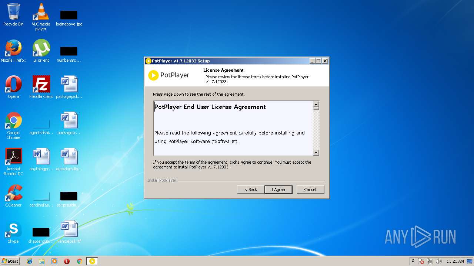Minimize the PotPlayer Setup window
Screen dimensions: 474x266
click(x=312, y=61)
